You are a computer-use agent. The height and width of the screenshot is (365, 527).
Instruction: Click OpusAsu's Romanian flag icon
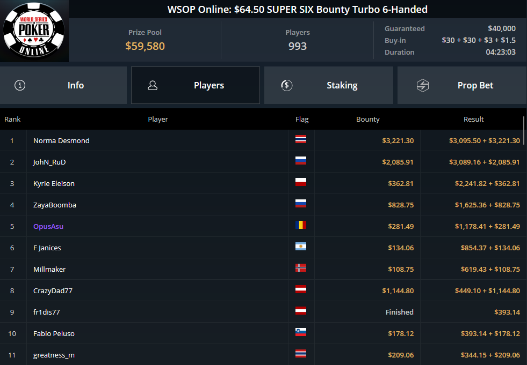click(301, 225)
